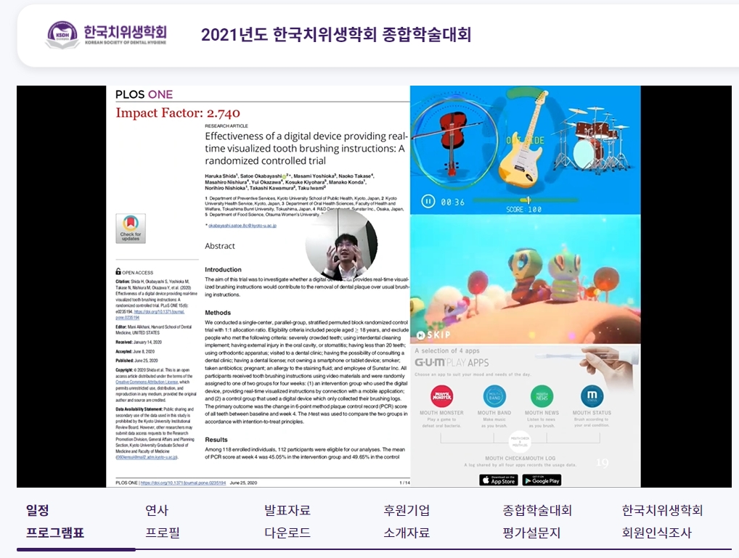Pause the music game with pause icon
The height and width of the screenshot is (558, 739).
pyautogui.click(x=429, y=201)
